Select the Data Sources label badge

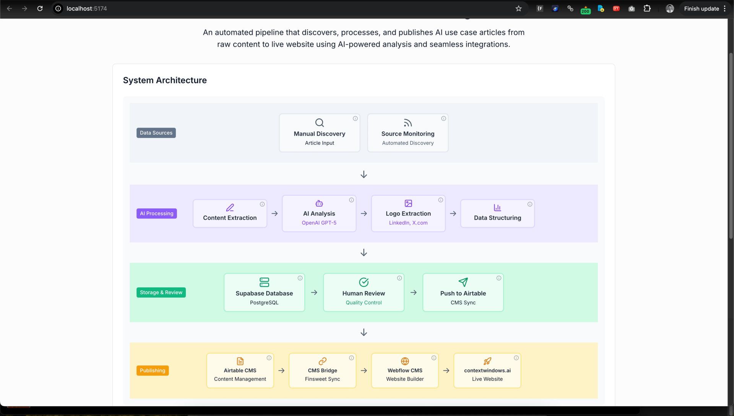156,133
